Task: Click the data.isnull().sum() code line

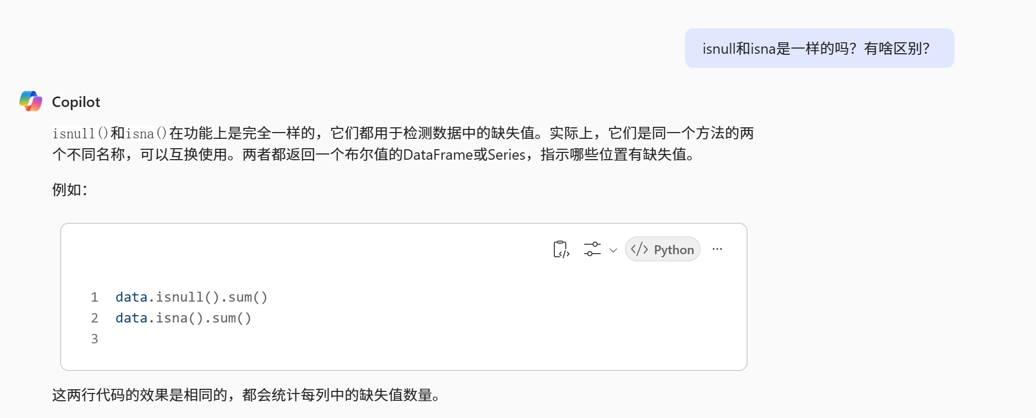Action: coord(191,297)
